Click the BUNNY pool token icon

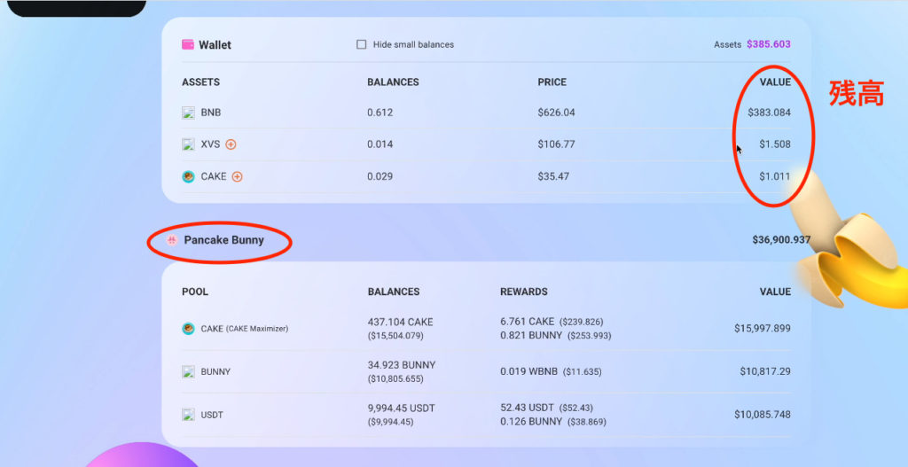click(x=188, y=371)
